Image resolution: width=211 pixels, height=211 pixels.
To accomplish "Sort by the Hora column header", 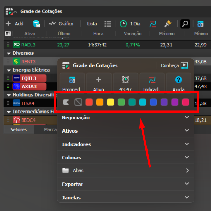I will 98,34.
